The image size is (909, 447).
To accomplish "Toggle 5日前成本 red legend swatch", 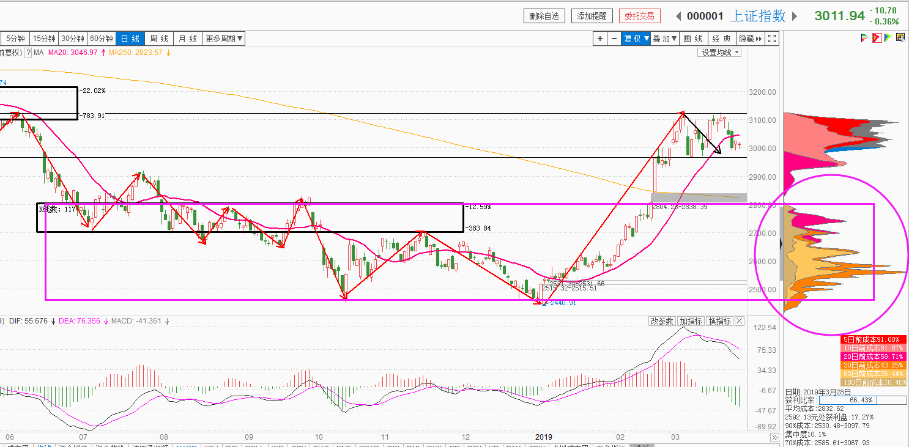I will tap(875, 339).
